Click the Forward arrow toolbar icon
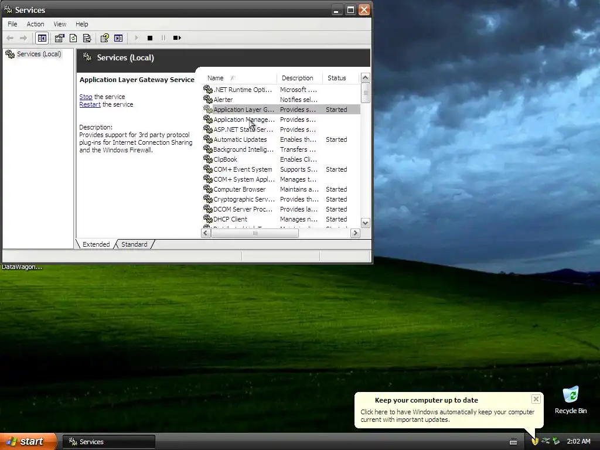Image resolution: width=600 pixels, height=450 pixels. coord(23,38)
